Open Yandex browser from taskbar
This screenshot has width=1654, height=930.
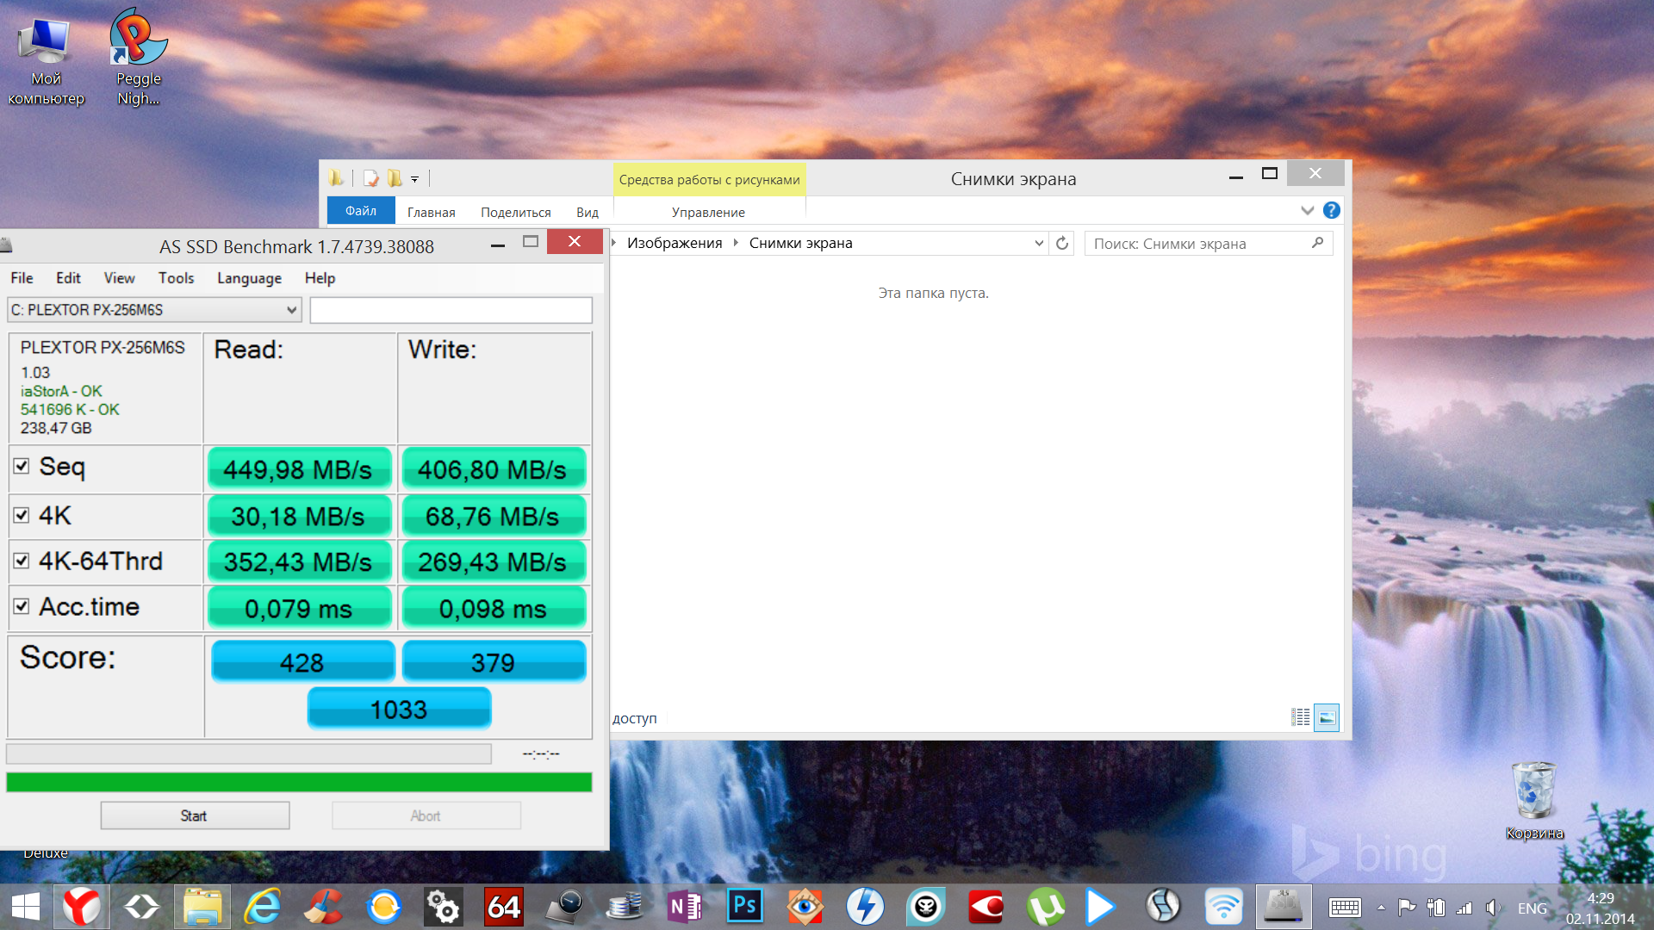click(82, 907)
